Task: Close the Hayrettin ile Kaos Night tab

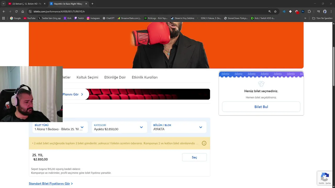Action: (x=86, y=4)
